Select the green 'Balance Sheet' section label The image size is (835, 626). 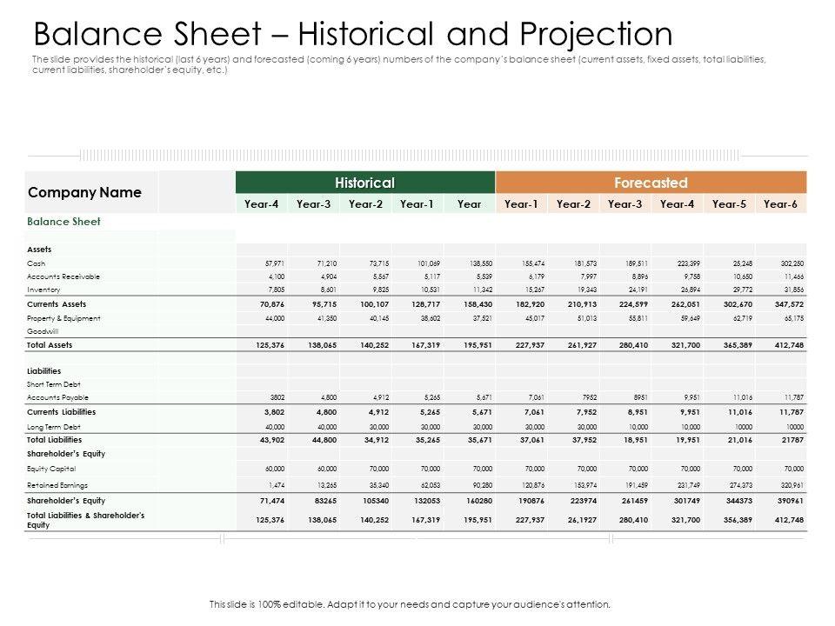click(x=65, y=222)
